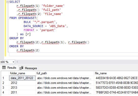Place cursor on GROUP BY keyword
138x96 pixels.
click(17, 38)
